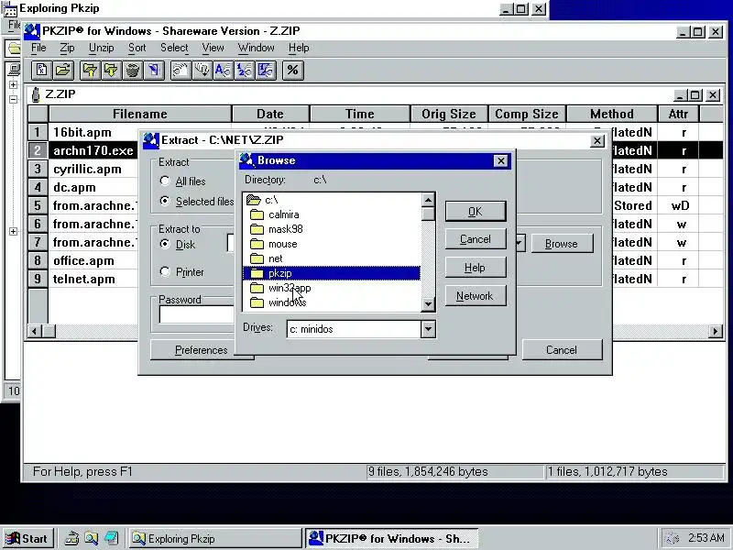Click the third quick launch icon in taskbar
Viewport: 733px width, 550px height.
tap(111, 538)
